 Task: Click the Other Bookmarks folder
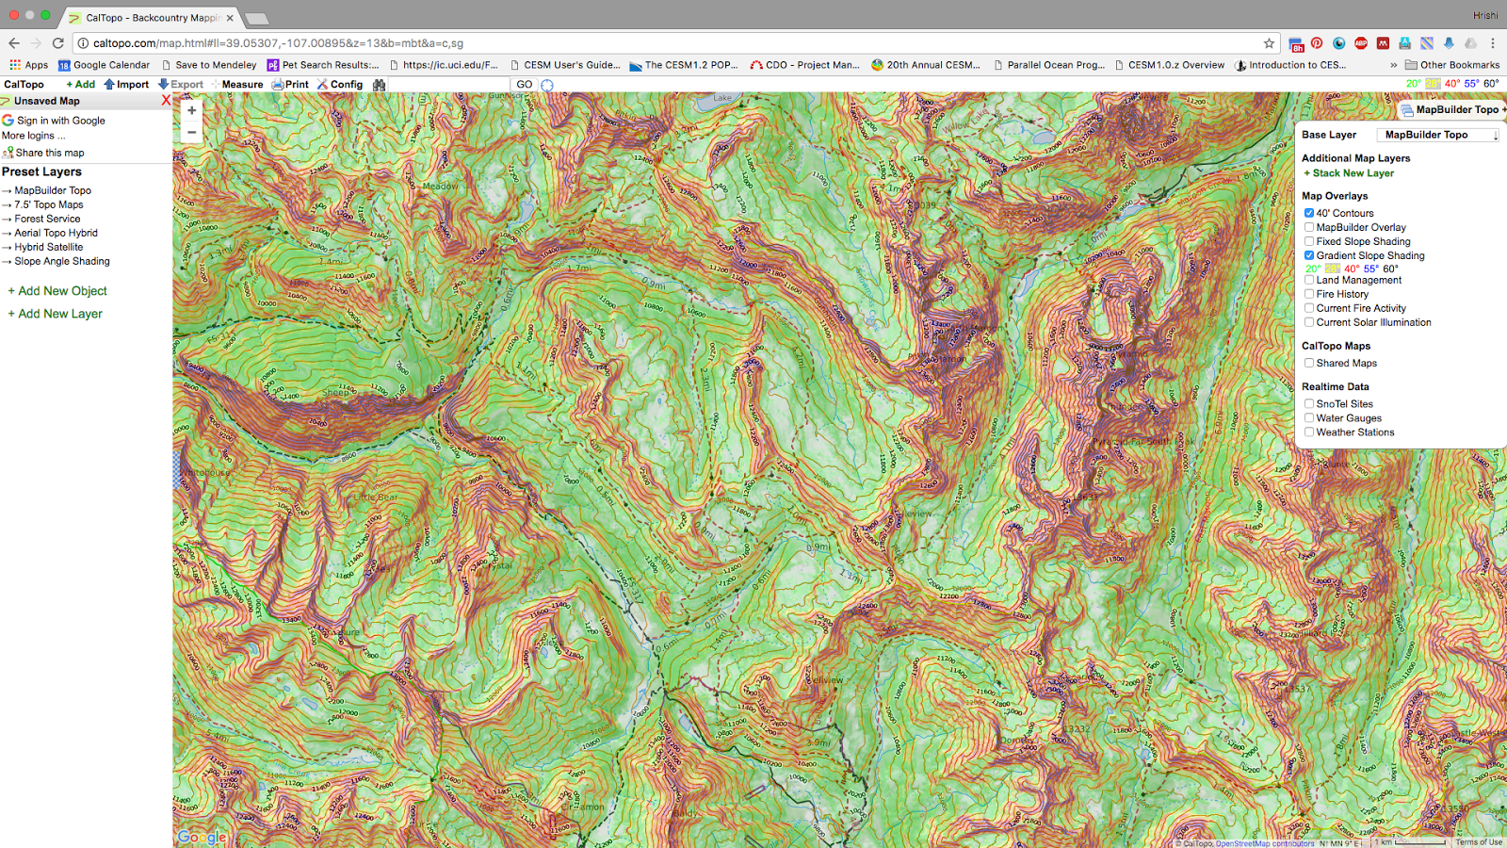pyautogui.click(x=1452, y=65)
